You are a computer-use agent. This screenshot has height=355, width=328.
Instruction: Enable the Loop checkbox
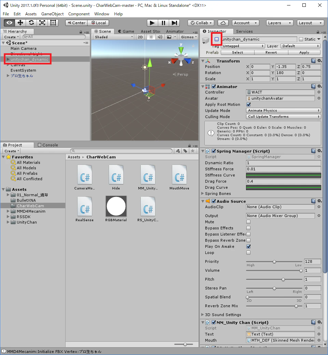(248, 253)
